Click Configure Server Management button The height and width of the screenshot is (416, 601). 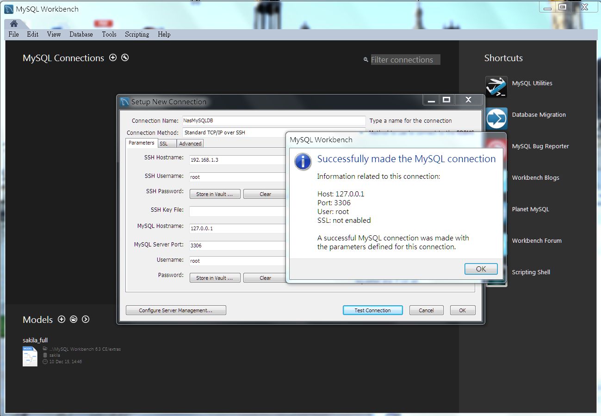[x=176, y=310]
